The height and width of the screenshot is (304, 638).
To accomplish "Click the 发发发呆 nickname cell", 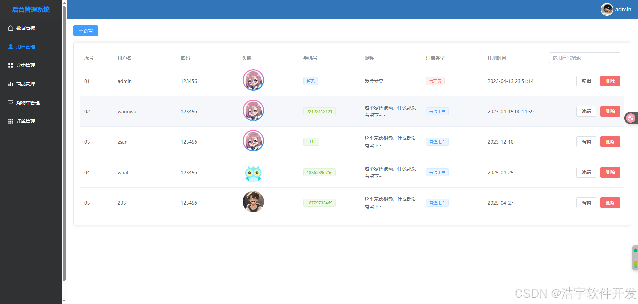I will (x=374, y=81).
